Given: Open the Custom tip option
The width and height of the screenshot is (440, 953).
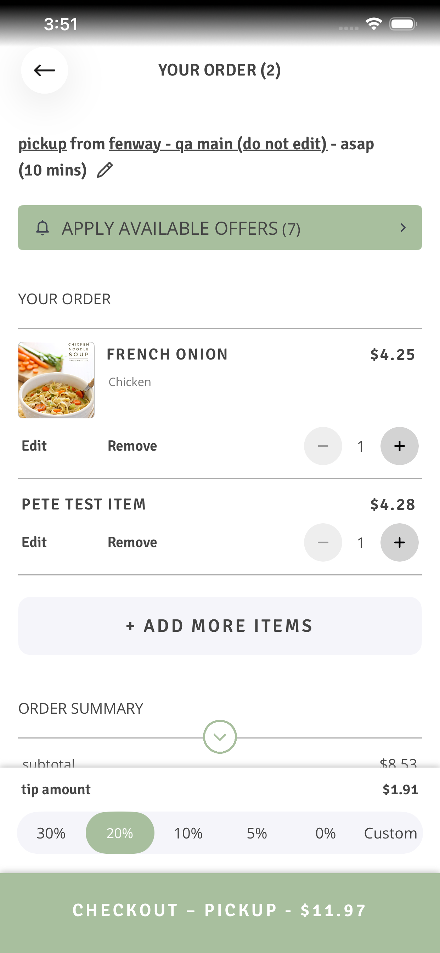Looking at the screenshot, I should pos(390,833).
